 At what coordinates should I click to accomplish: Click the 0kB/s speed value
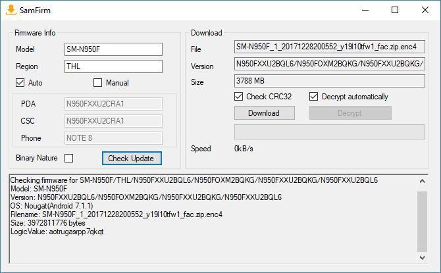(x=244, y=149)
